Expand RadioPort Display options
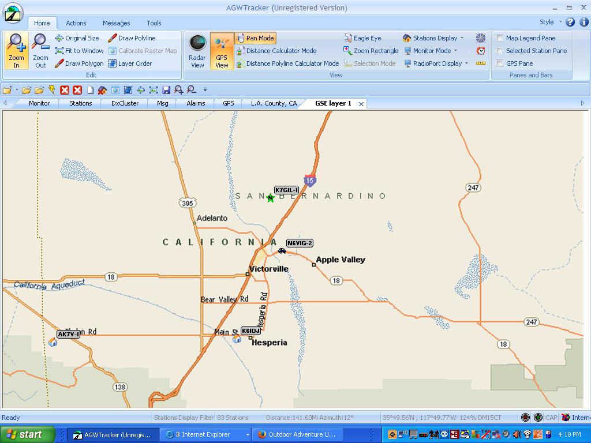Viewport: 591px width, 443px height. tap(437, 63)
